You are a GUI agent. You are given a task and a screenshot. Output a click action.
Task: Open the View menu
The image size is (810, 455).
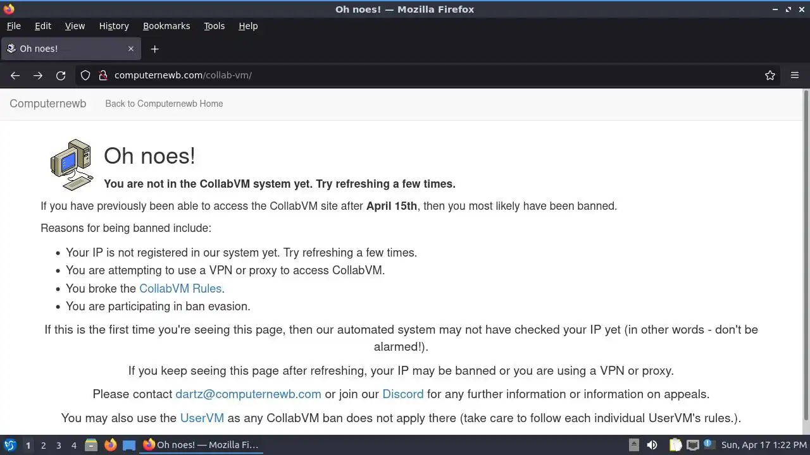coord(75,26)
